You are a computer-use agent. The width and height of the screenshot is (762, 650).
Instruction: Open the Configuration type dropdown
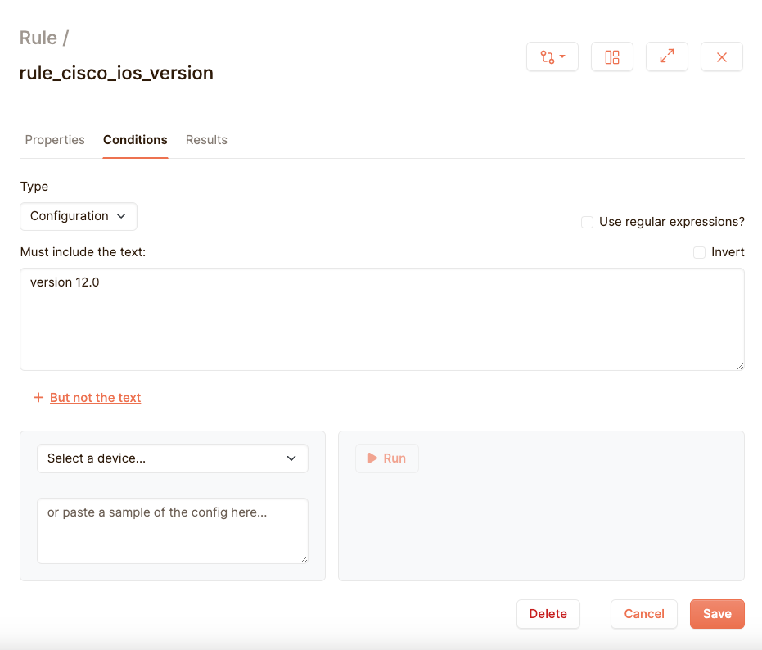(x=79, y=216)
